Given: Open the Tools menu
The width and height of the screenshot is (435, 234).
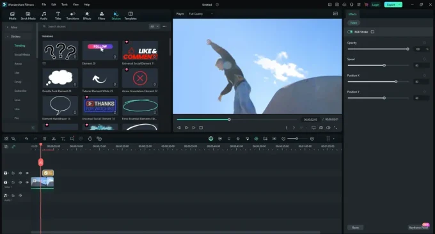Looking at the screenshot, I should [65, 4].
